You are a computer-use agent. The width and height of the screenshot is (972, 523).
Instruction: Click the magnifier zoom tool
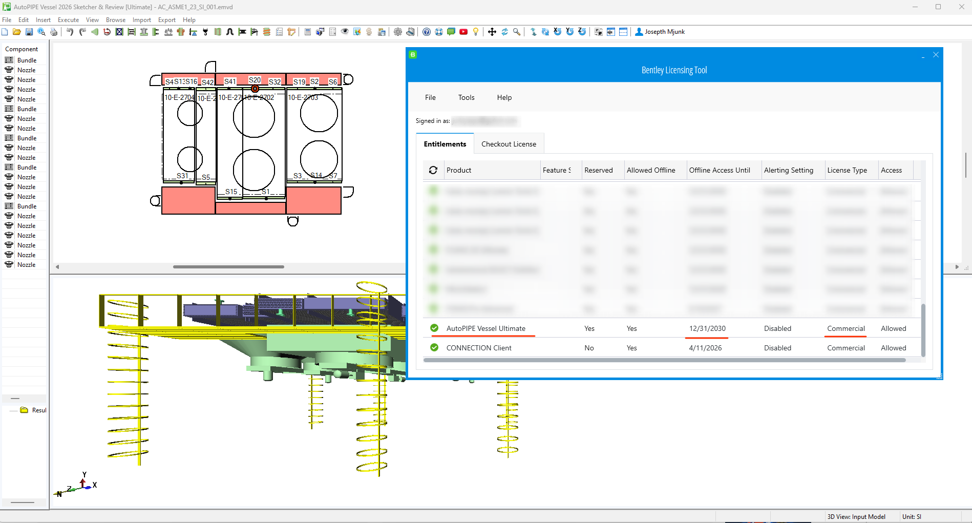tap(517, 32)
